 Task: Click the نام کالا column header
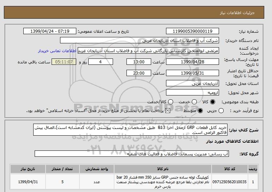pos(163,169)
